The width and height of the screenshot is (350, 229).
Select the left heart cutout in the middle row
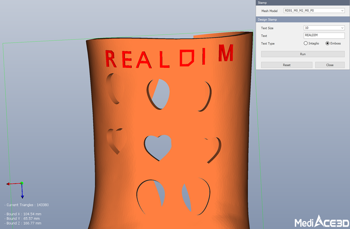click(116, 140)
